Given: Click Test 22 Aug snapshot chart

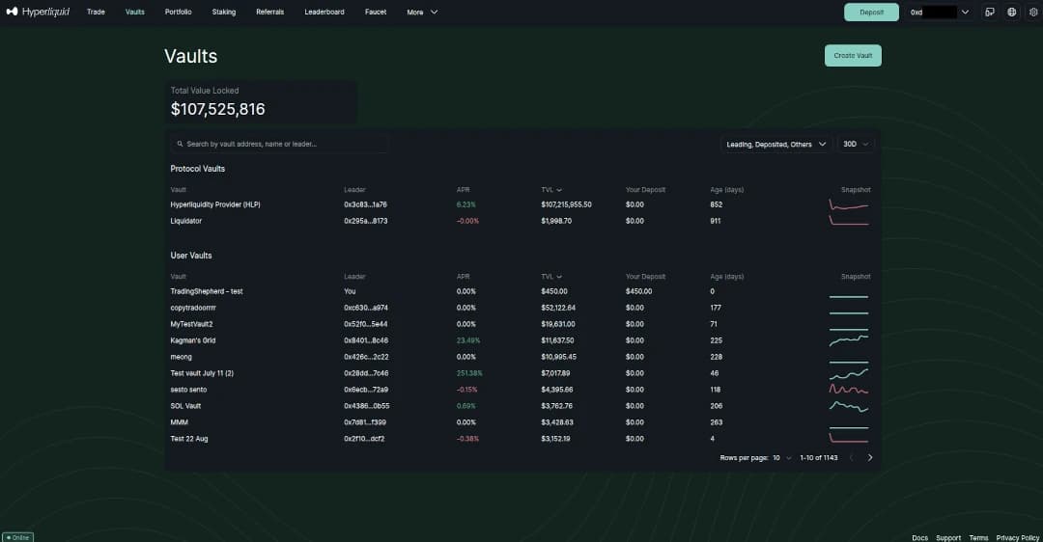Looking at the screenshot, I should point(849,438).
